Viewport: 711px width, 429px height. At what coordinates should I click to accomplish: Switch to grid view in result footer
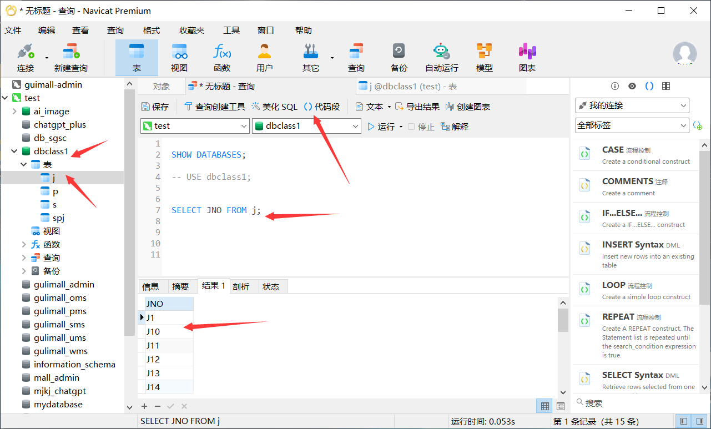click(545, 406)
